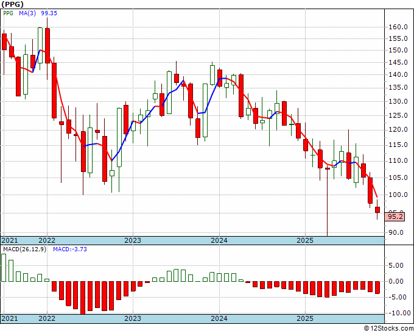Click the 5.00 MACD axis label
Image resolution: width=414 pixels, height=333 pixels.
coord(396,265)
